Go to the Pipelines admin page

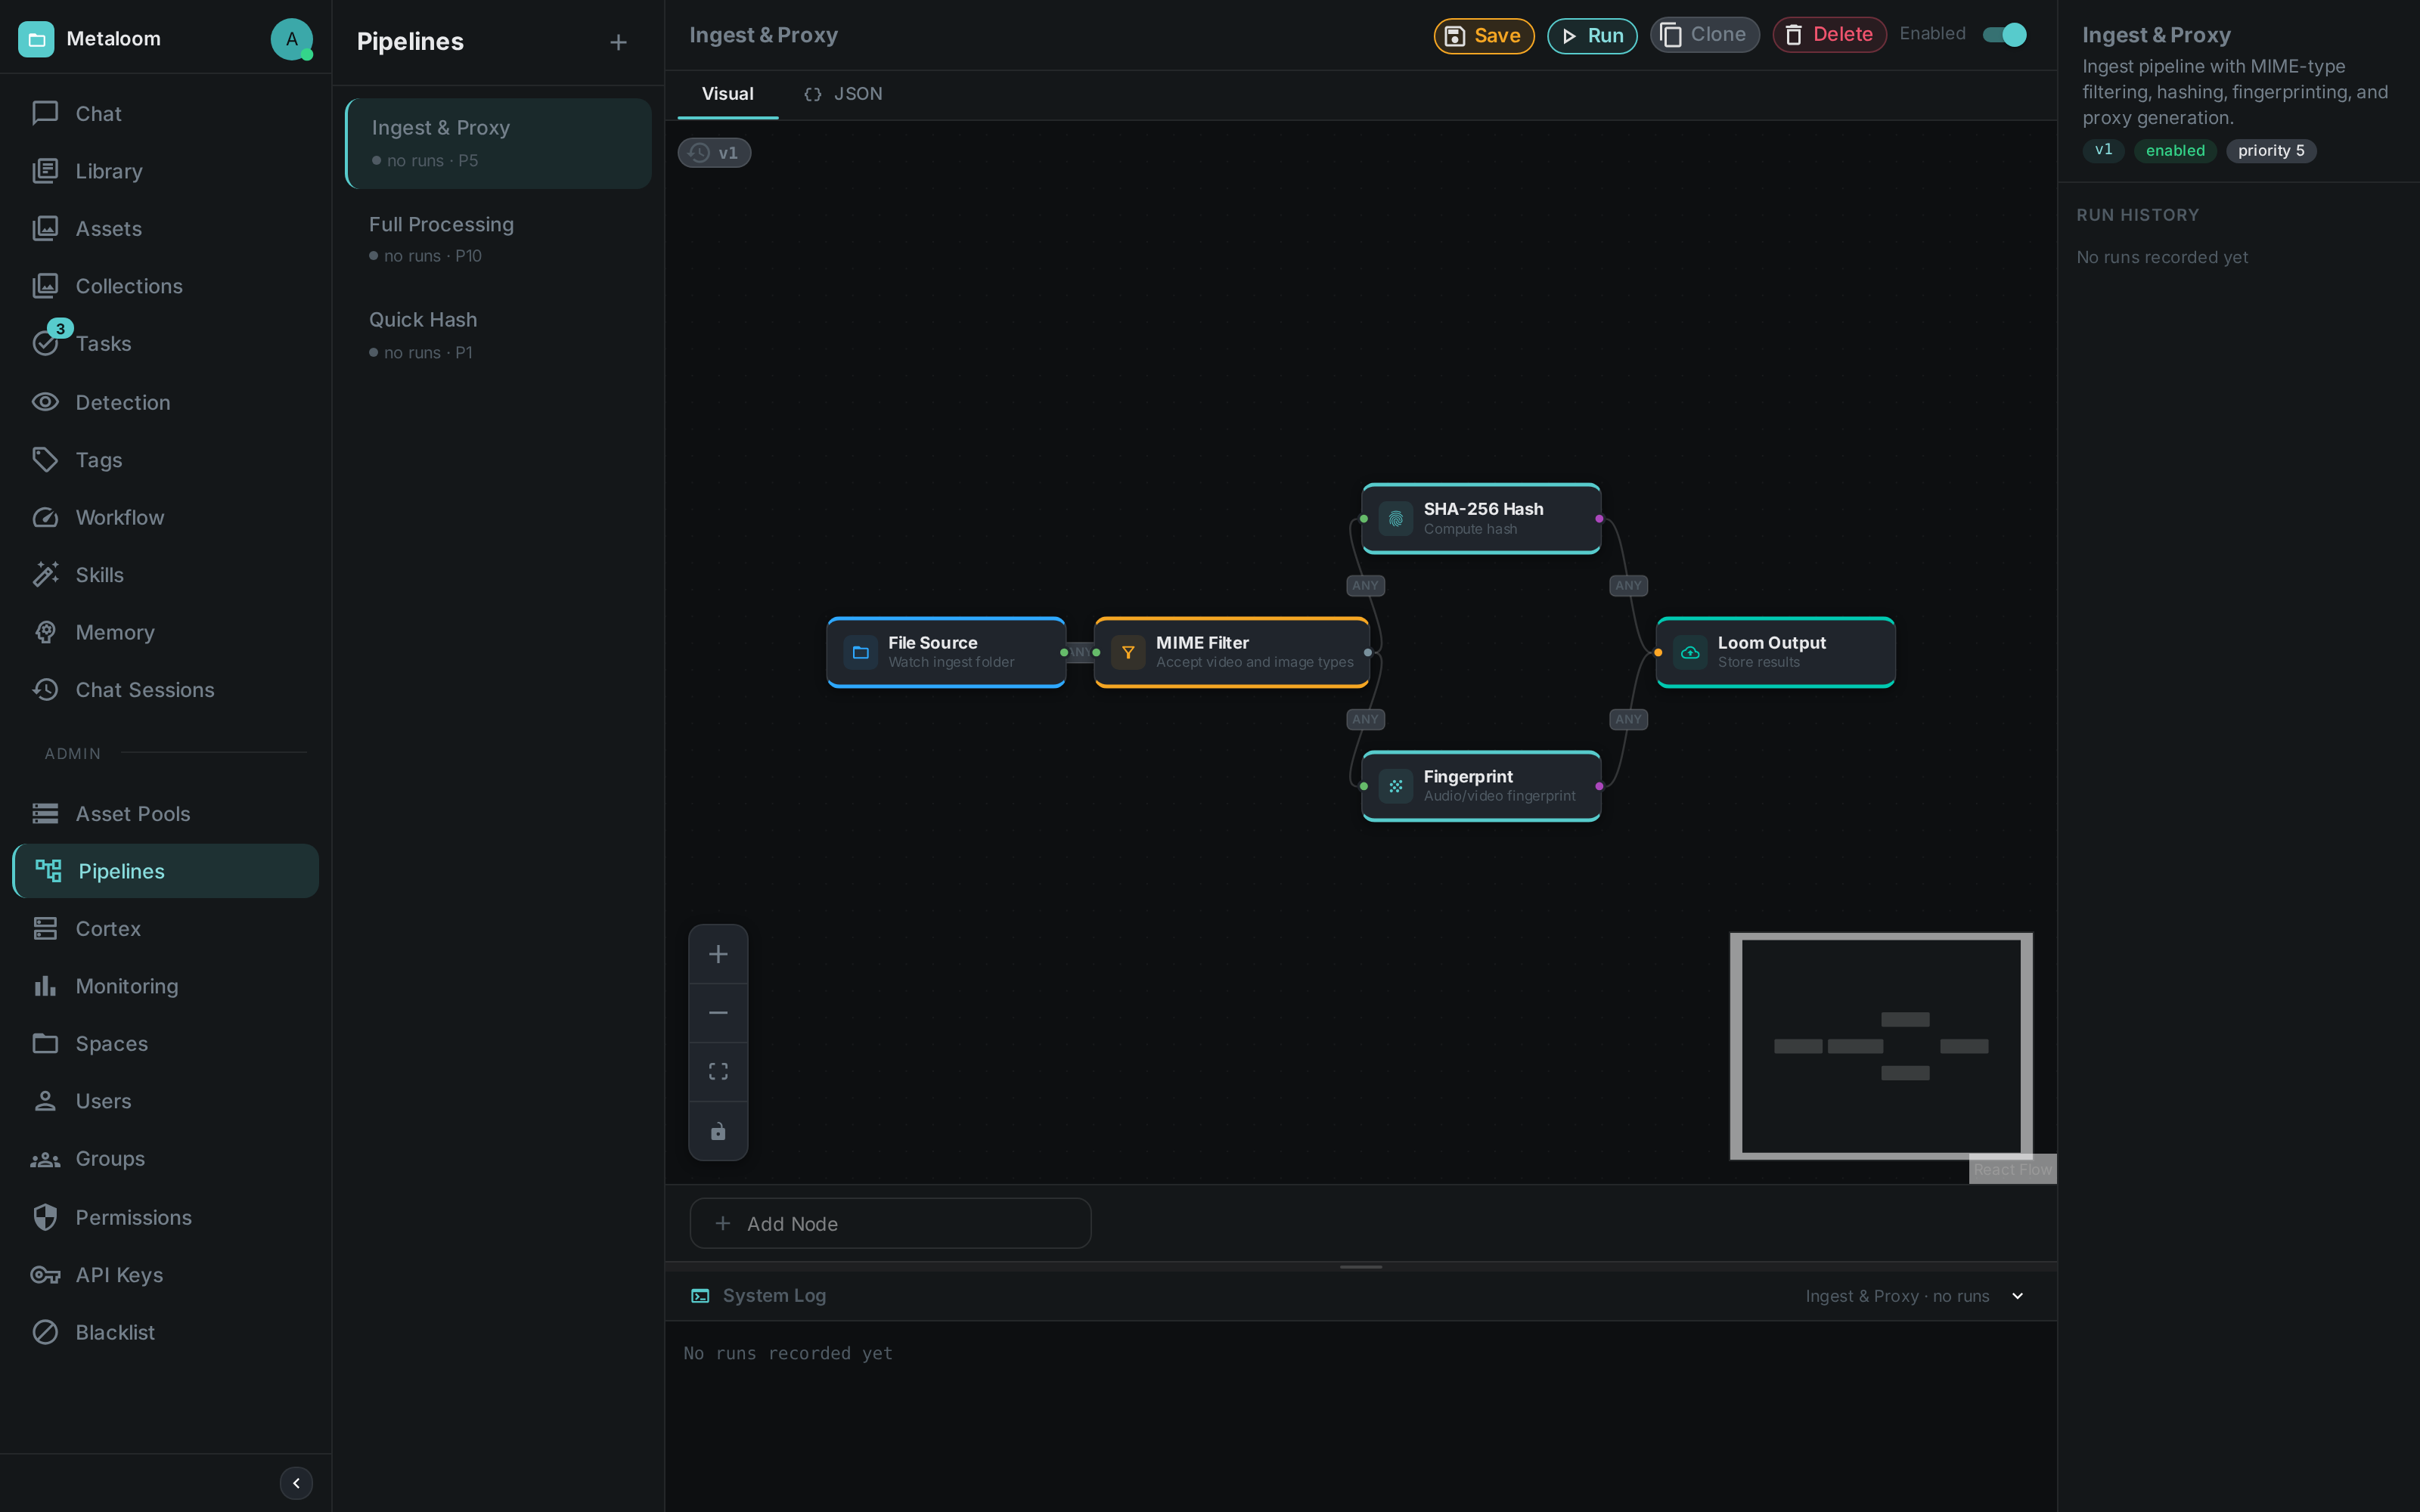click(165, 871)
